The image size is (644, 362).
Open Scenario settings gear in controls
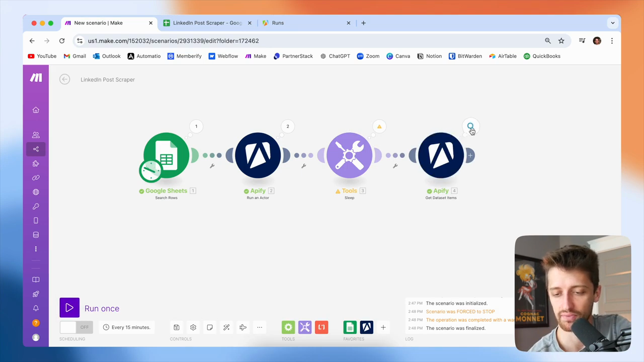click(x=193, y=327)
